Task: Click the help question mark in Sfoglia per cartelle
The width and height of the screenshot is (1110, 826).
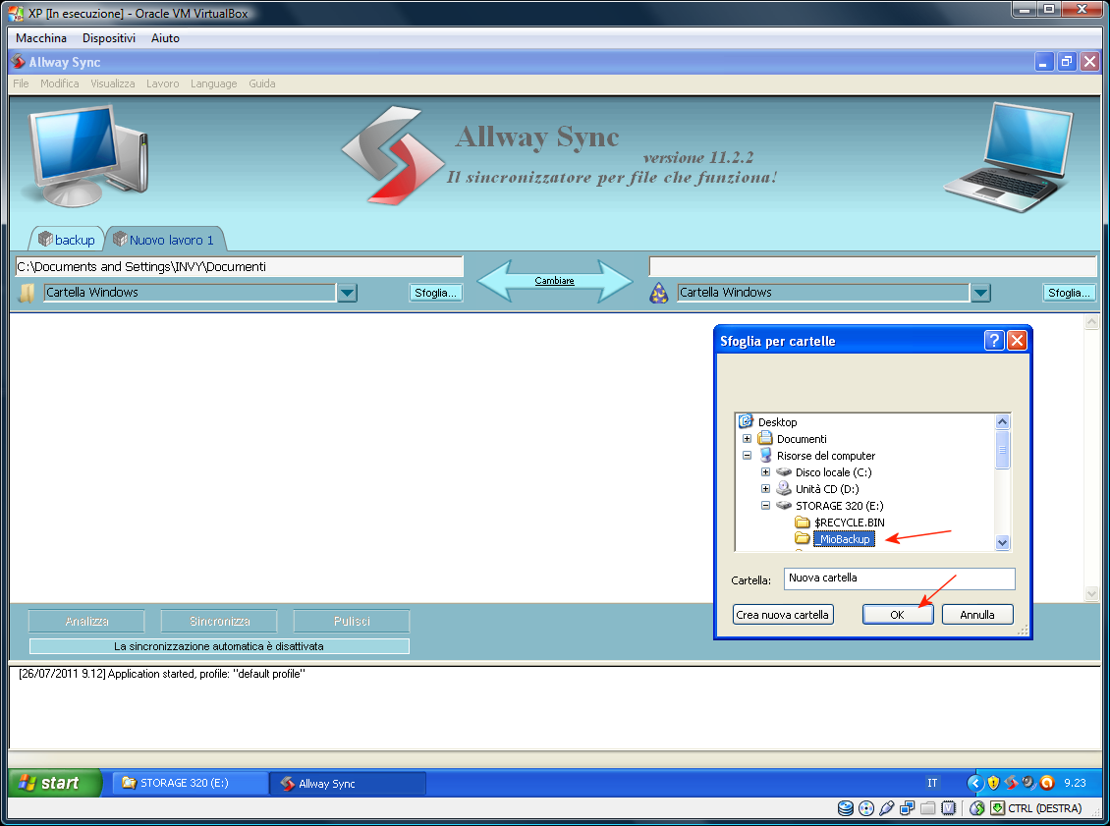Action: point(994,341)
